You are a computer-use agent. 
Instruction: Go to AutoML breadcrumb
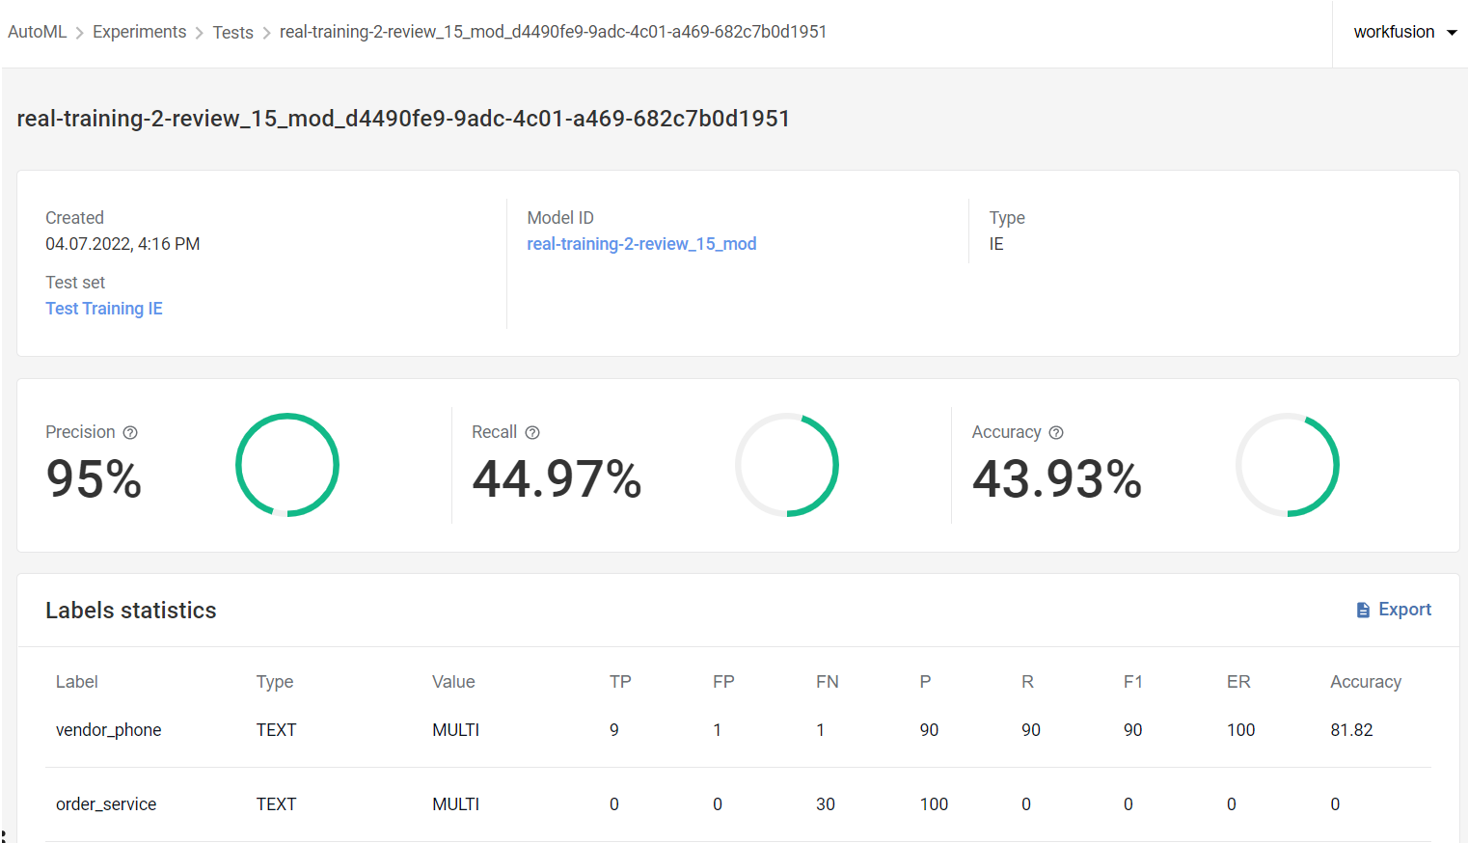click(x=38, y=32)
